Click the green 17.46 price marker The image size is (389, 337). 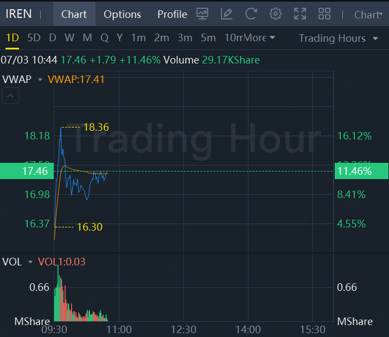(x=27, y=171)
